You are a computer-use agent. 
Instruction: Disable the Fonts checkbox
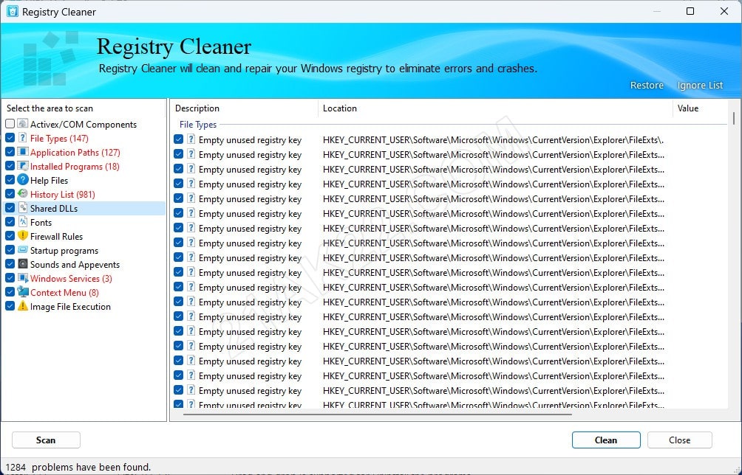click(10, 222)
